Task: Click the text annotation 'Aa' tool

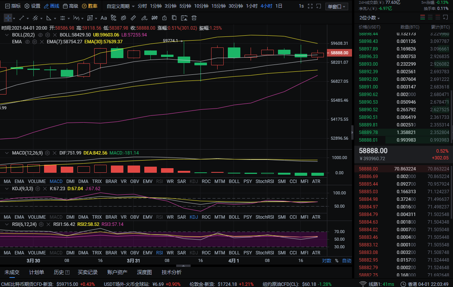Action: (x=104, y=18)
